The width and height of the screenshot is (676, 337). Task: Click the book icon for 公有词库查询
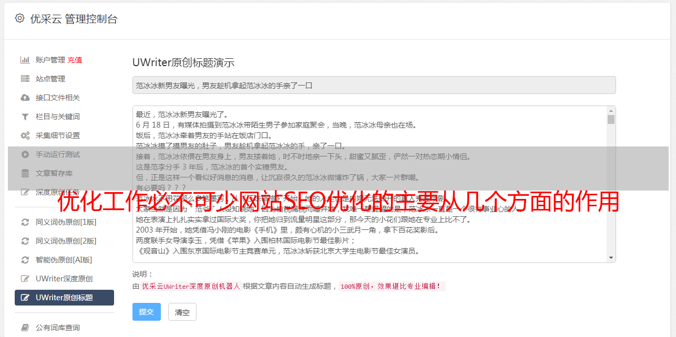click(25, 328)
